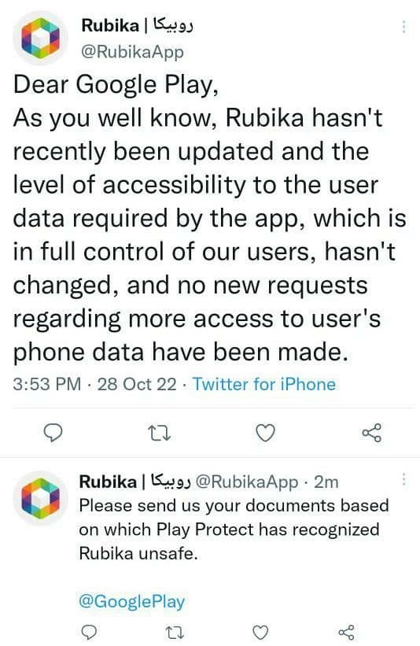Open @RubikaApp handle under main name
The height and width of the screenshot is (646, 420).
[x=133, y=52]
